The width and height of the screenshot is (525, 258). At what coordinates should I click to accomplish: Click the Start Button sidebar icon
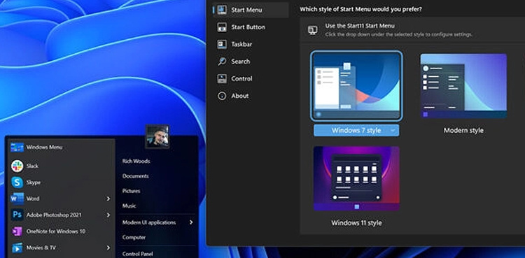click(222, 27)
